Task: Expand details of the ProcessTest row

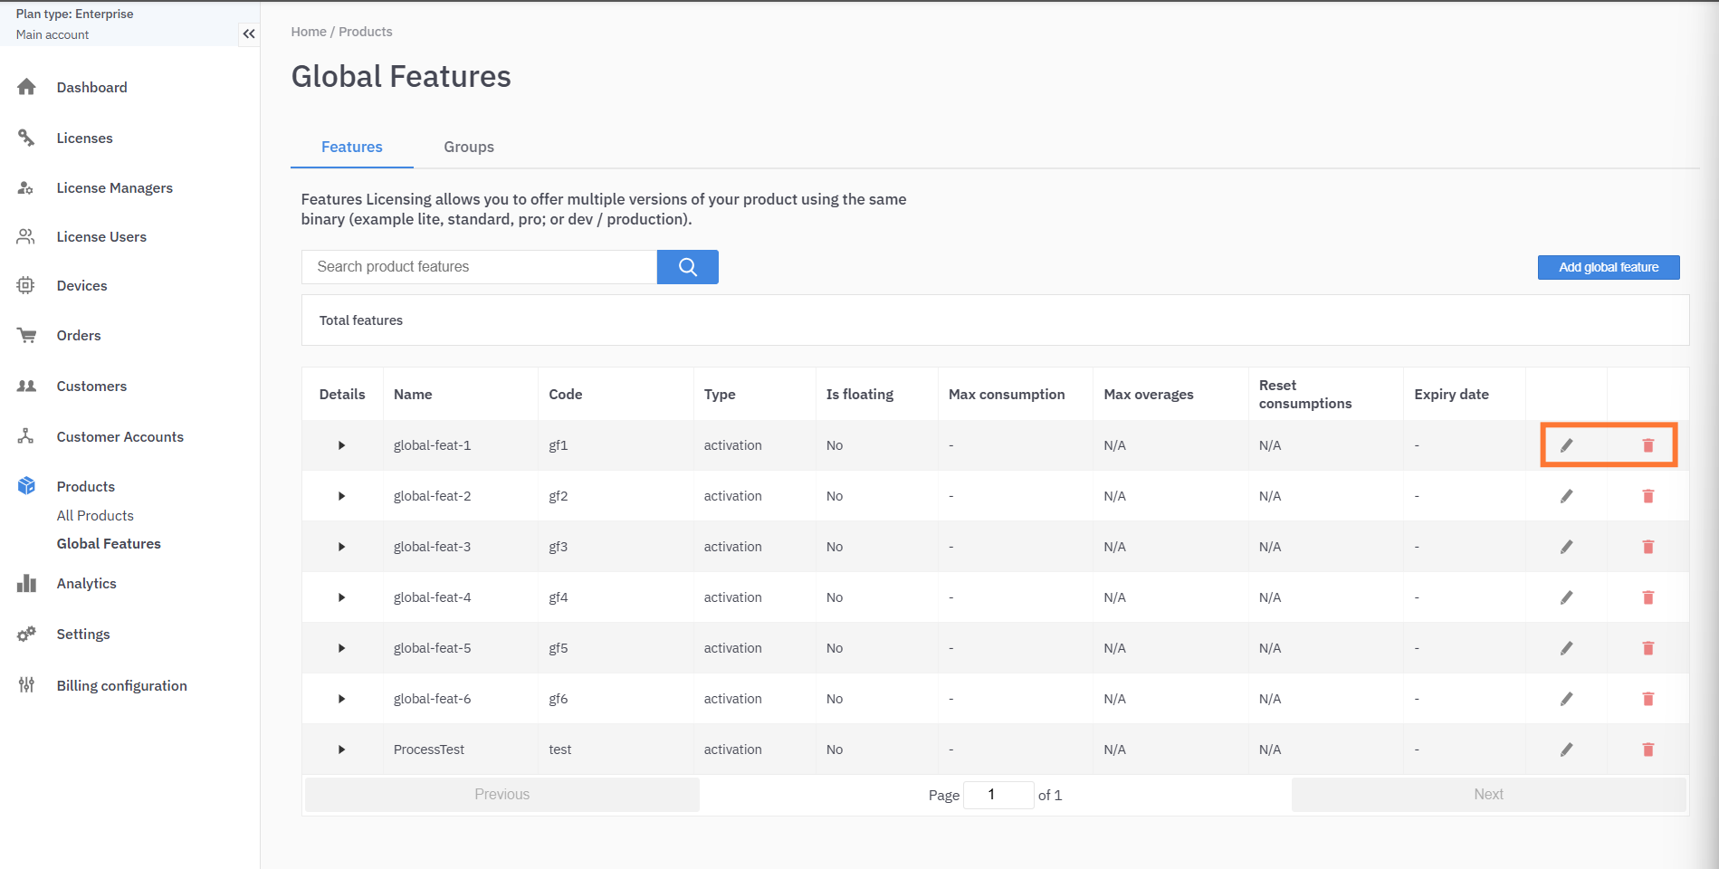Action: point(341,750)
